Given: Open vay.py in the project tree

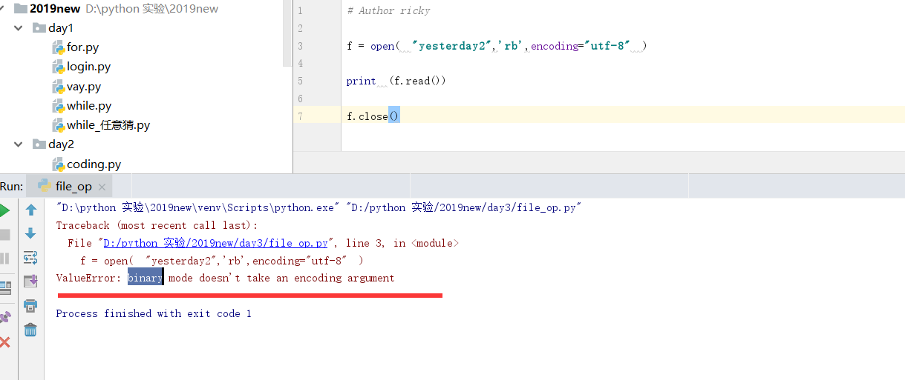Looking at the screenshot, I should 84,87.
